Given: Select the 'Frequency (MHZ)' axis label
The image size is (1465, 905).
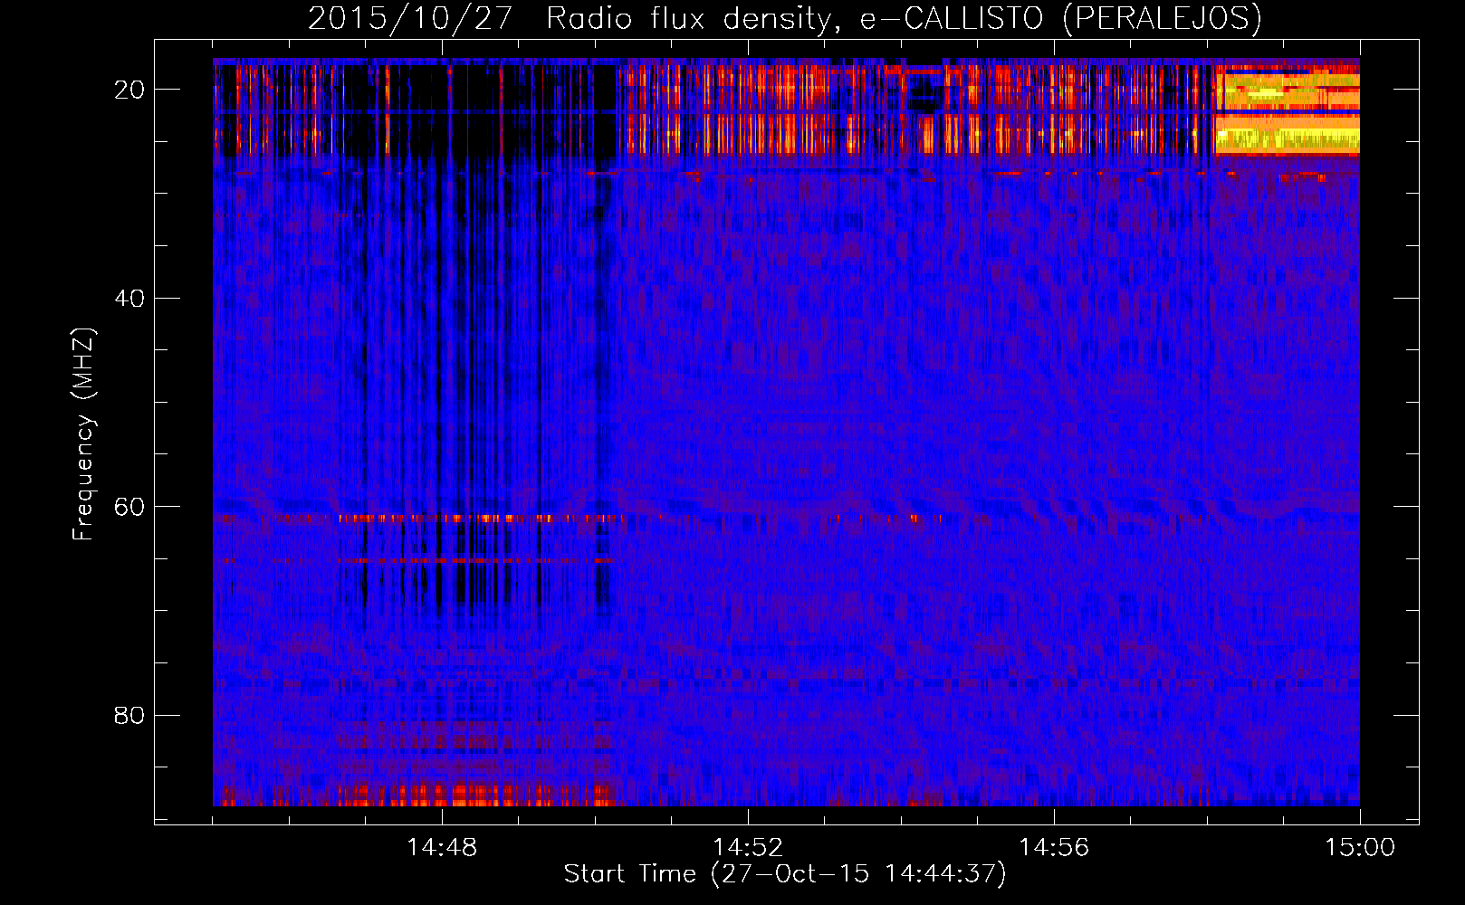Looking at the screenshot, I should [x=83, y=434].
